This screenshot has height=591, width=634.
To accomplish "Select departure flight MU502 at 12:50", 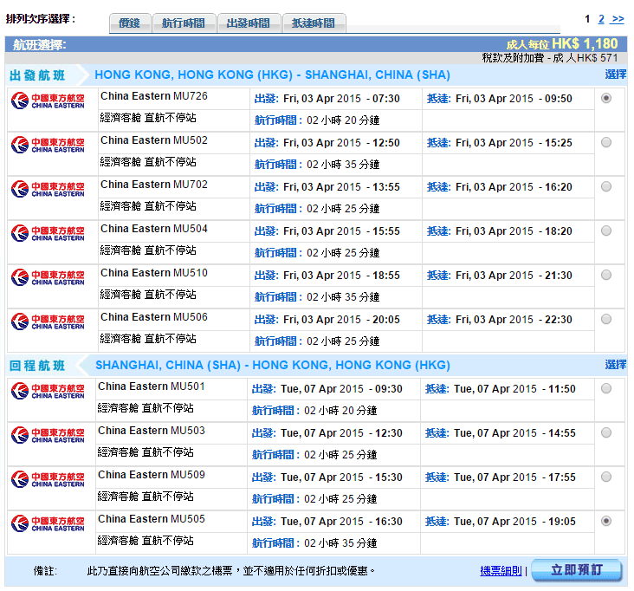I will tap(605, 142).
